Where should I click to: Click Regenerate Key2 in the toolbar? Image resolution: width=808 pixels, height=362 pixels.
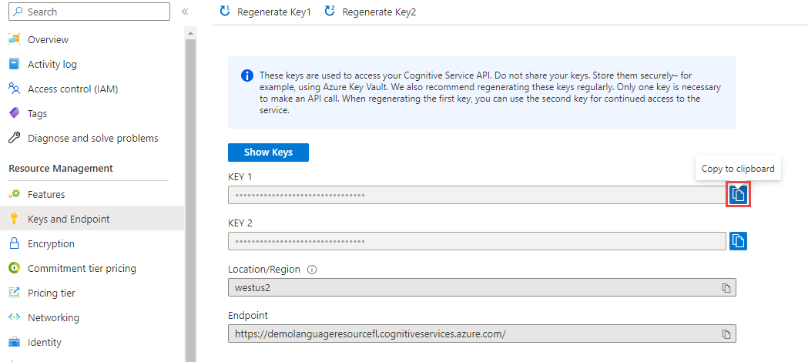pos(370,12)
